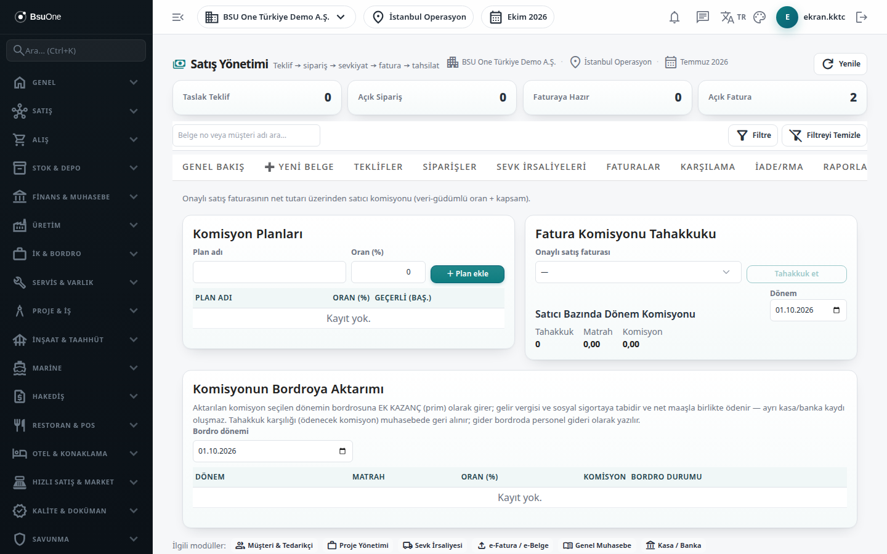Expand Stok & Depo sidebar section
The image size is (887, 554).
pyautogui.click(x=76, y=168)
